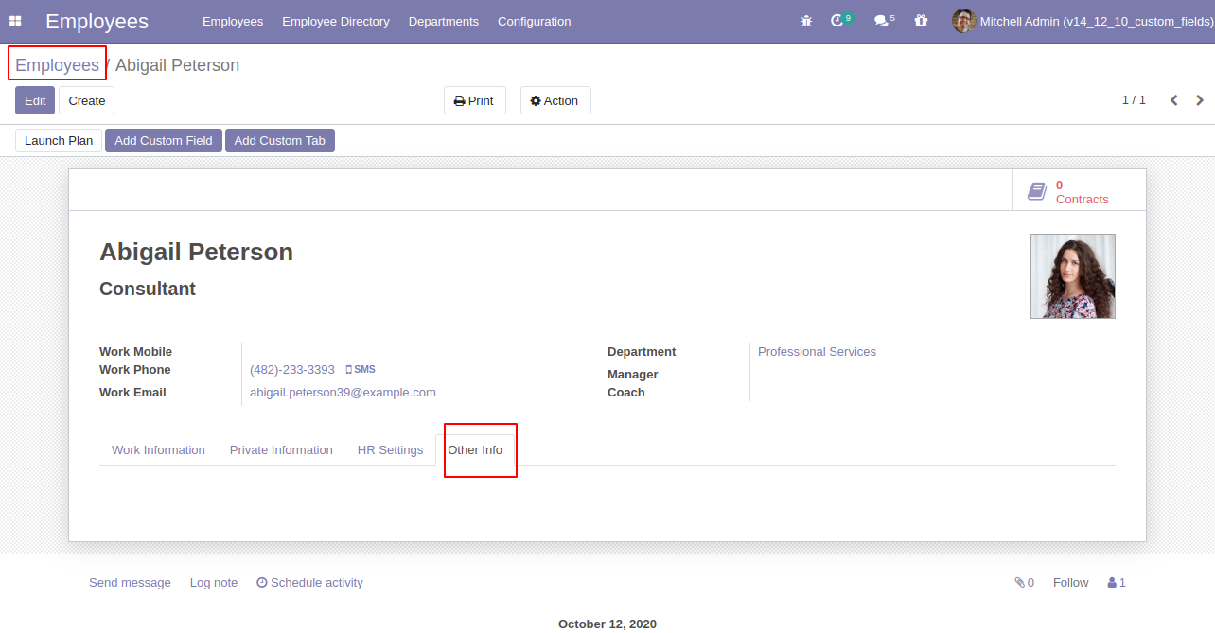
Task: Open the Contracts book icon
Action: click(1037, 191)
